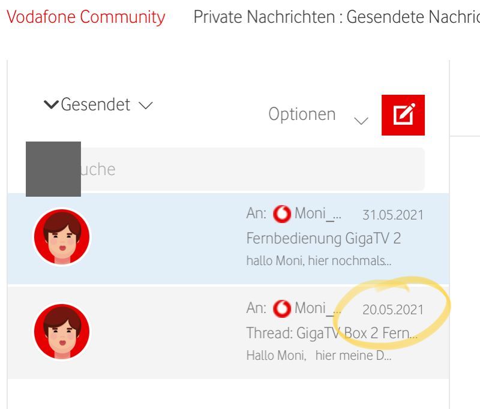Click the avatar of the 31.05.2021 message
The image size is (480, 409).
[x=62, y=237]
